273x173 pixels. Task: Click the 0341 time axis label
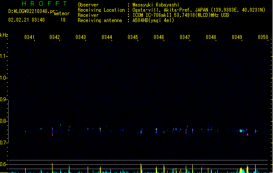[x=30, y=37]
